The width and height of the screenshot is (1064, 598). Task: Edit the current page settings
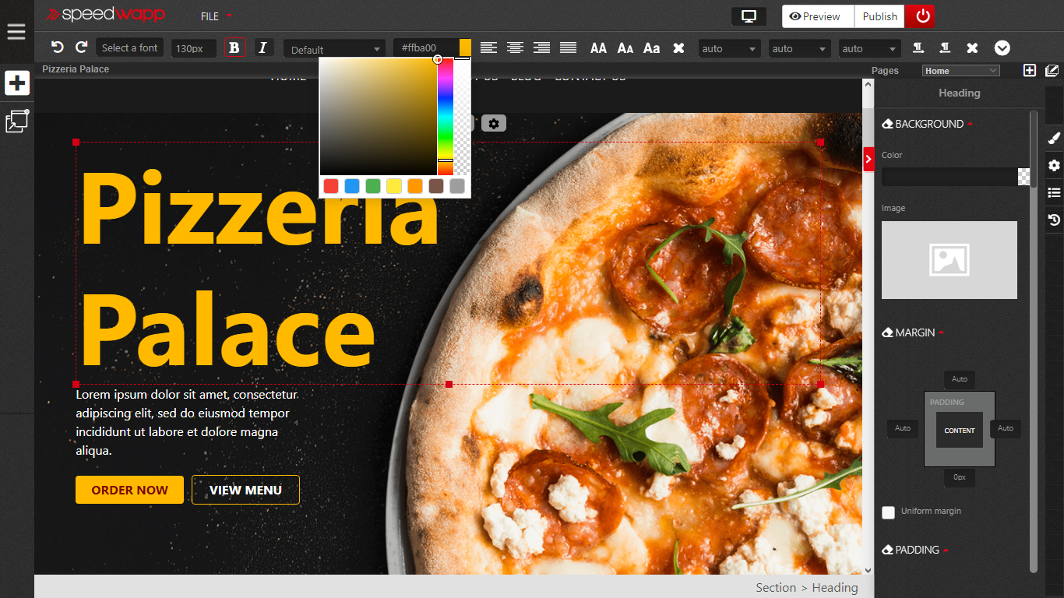pyautogui.click(x=1052, y=70)
